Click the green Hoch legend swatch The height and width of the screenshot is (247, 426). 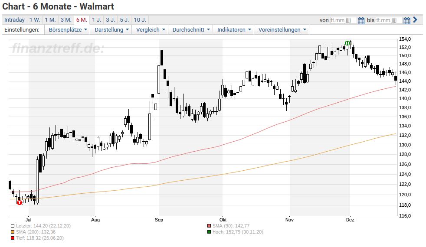click(x=209, y=232)
